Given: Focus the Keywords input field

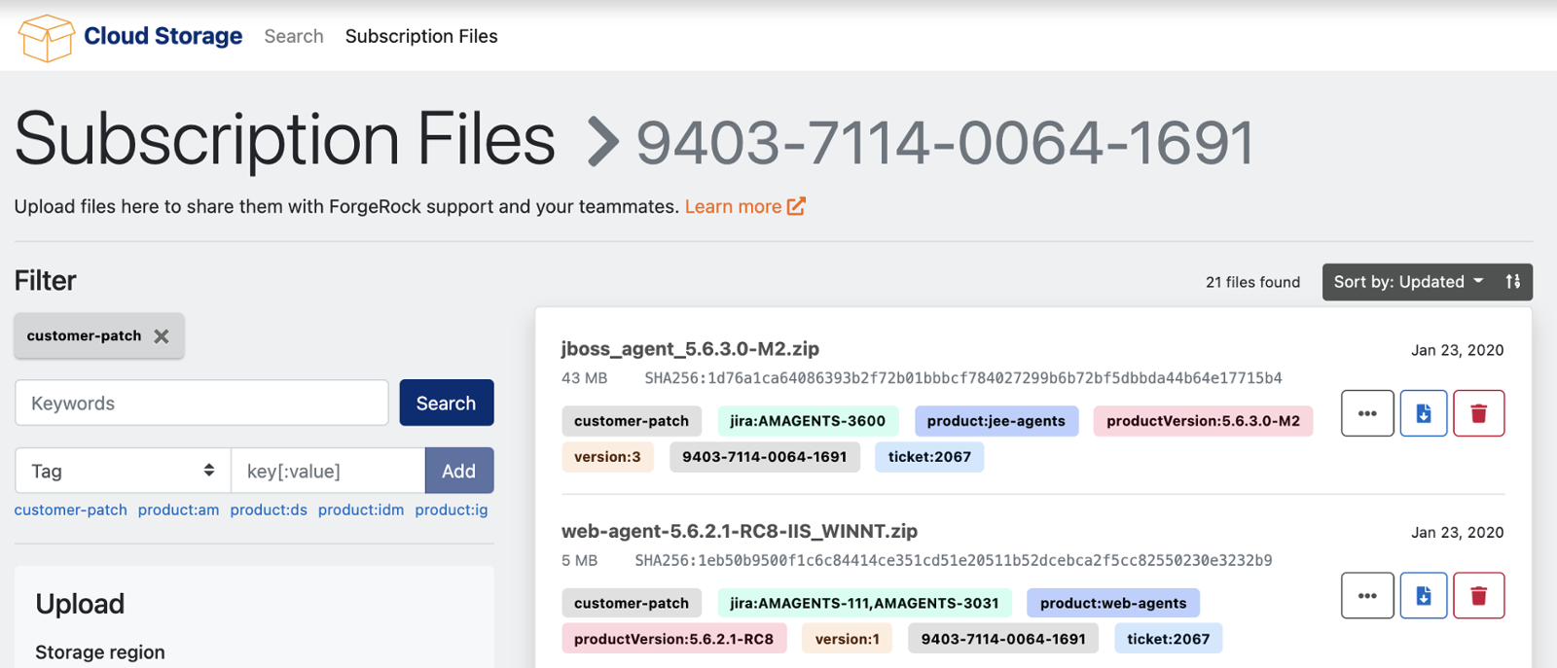Looking at the screenshot, I should pyautogui.click(x=201, y=403).
